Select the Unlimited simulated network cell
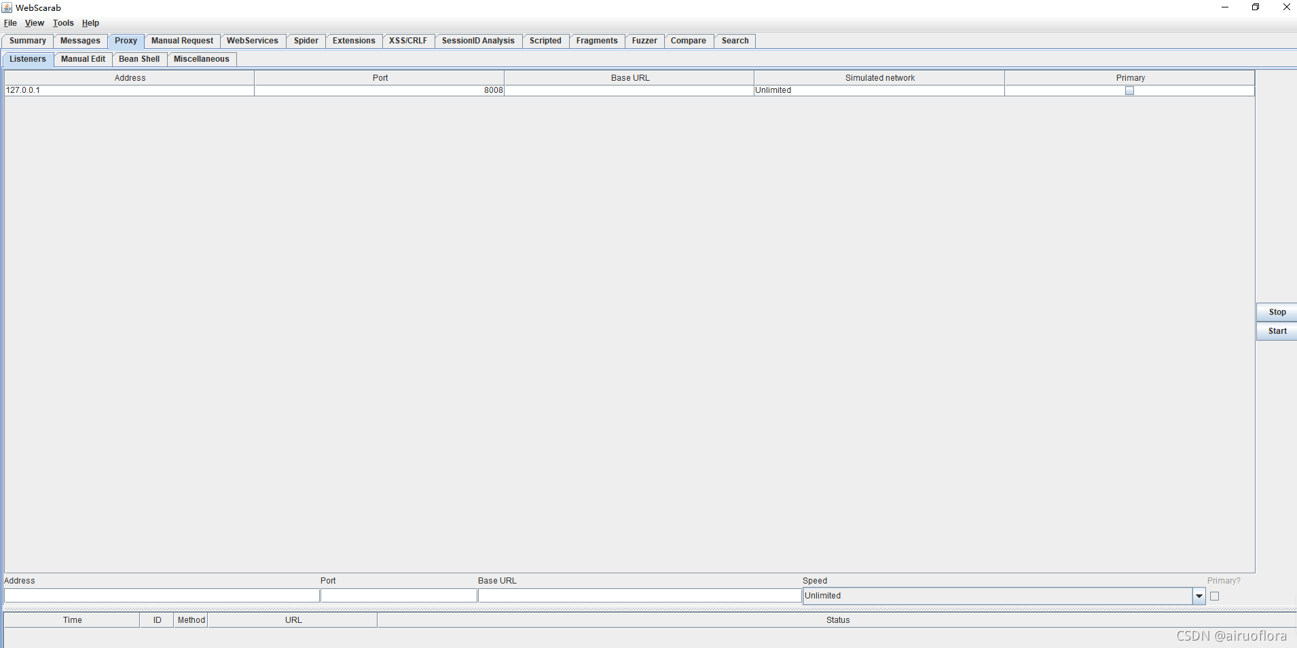Screen dimensions: 1297x648 click(x=879, y=90)
